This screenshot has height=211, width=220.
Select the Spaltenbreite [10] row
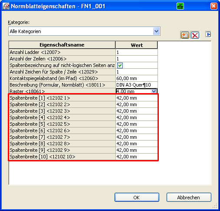[83, 157]
